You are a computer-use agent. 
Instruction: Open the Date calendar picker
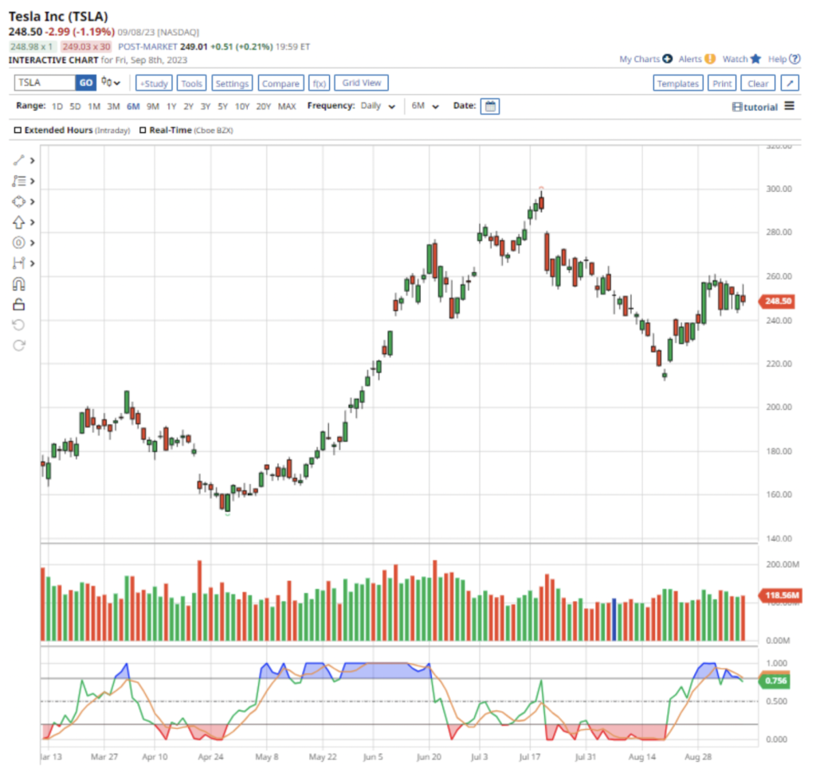[x=490, y=106]
